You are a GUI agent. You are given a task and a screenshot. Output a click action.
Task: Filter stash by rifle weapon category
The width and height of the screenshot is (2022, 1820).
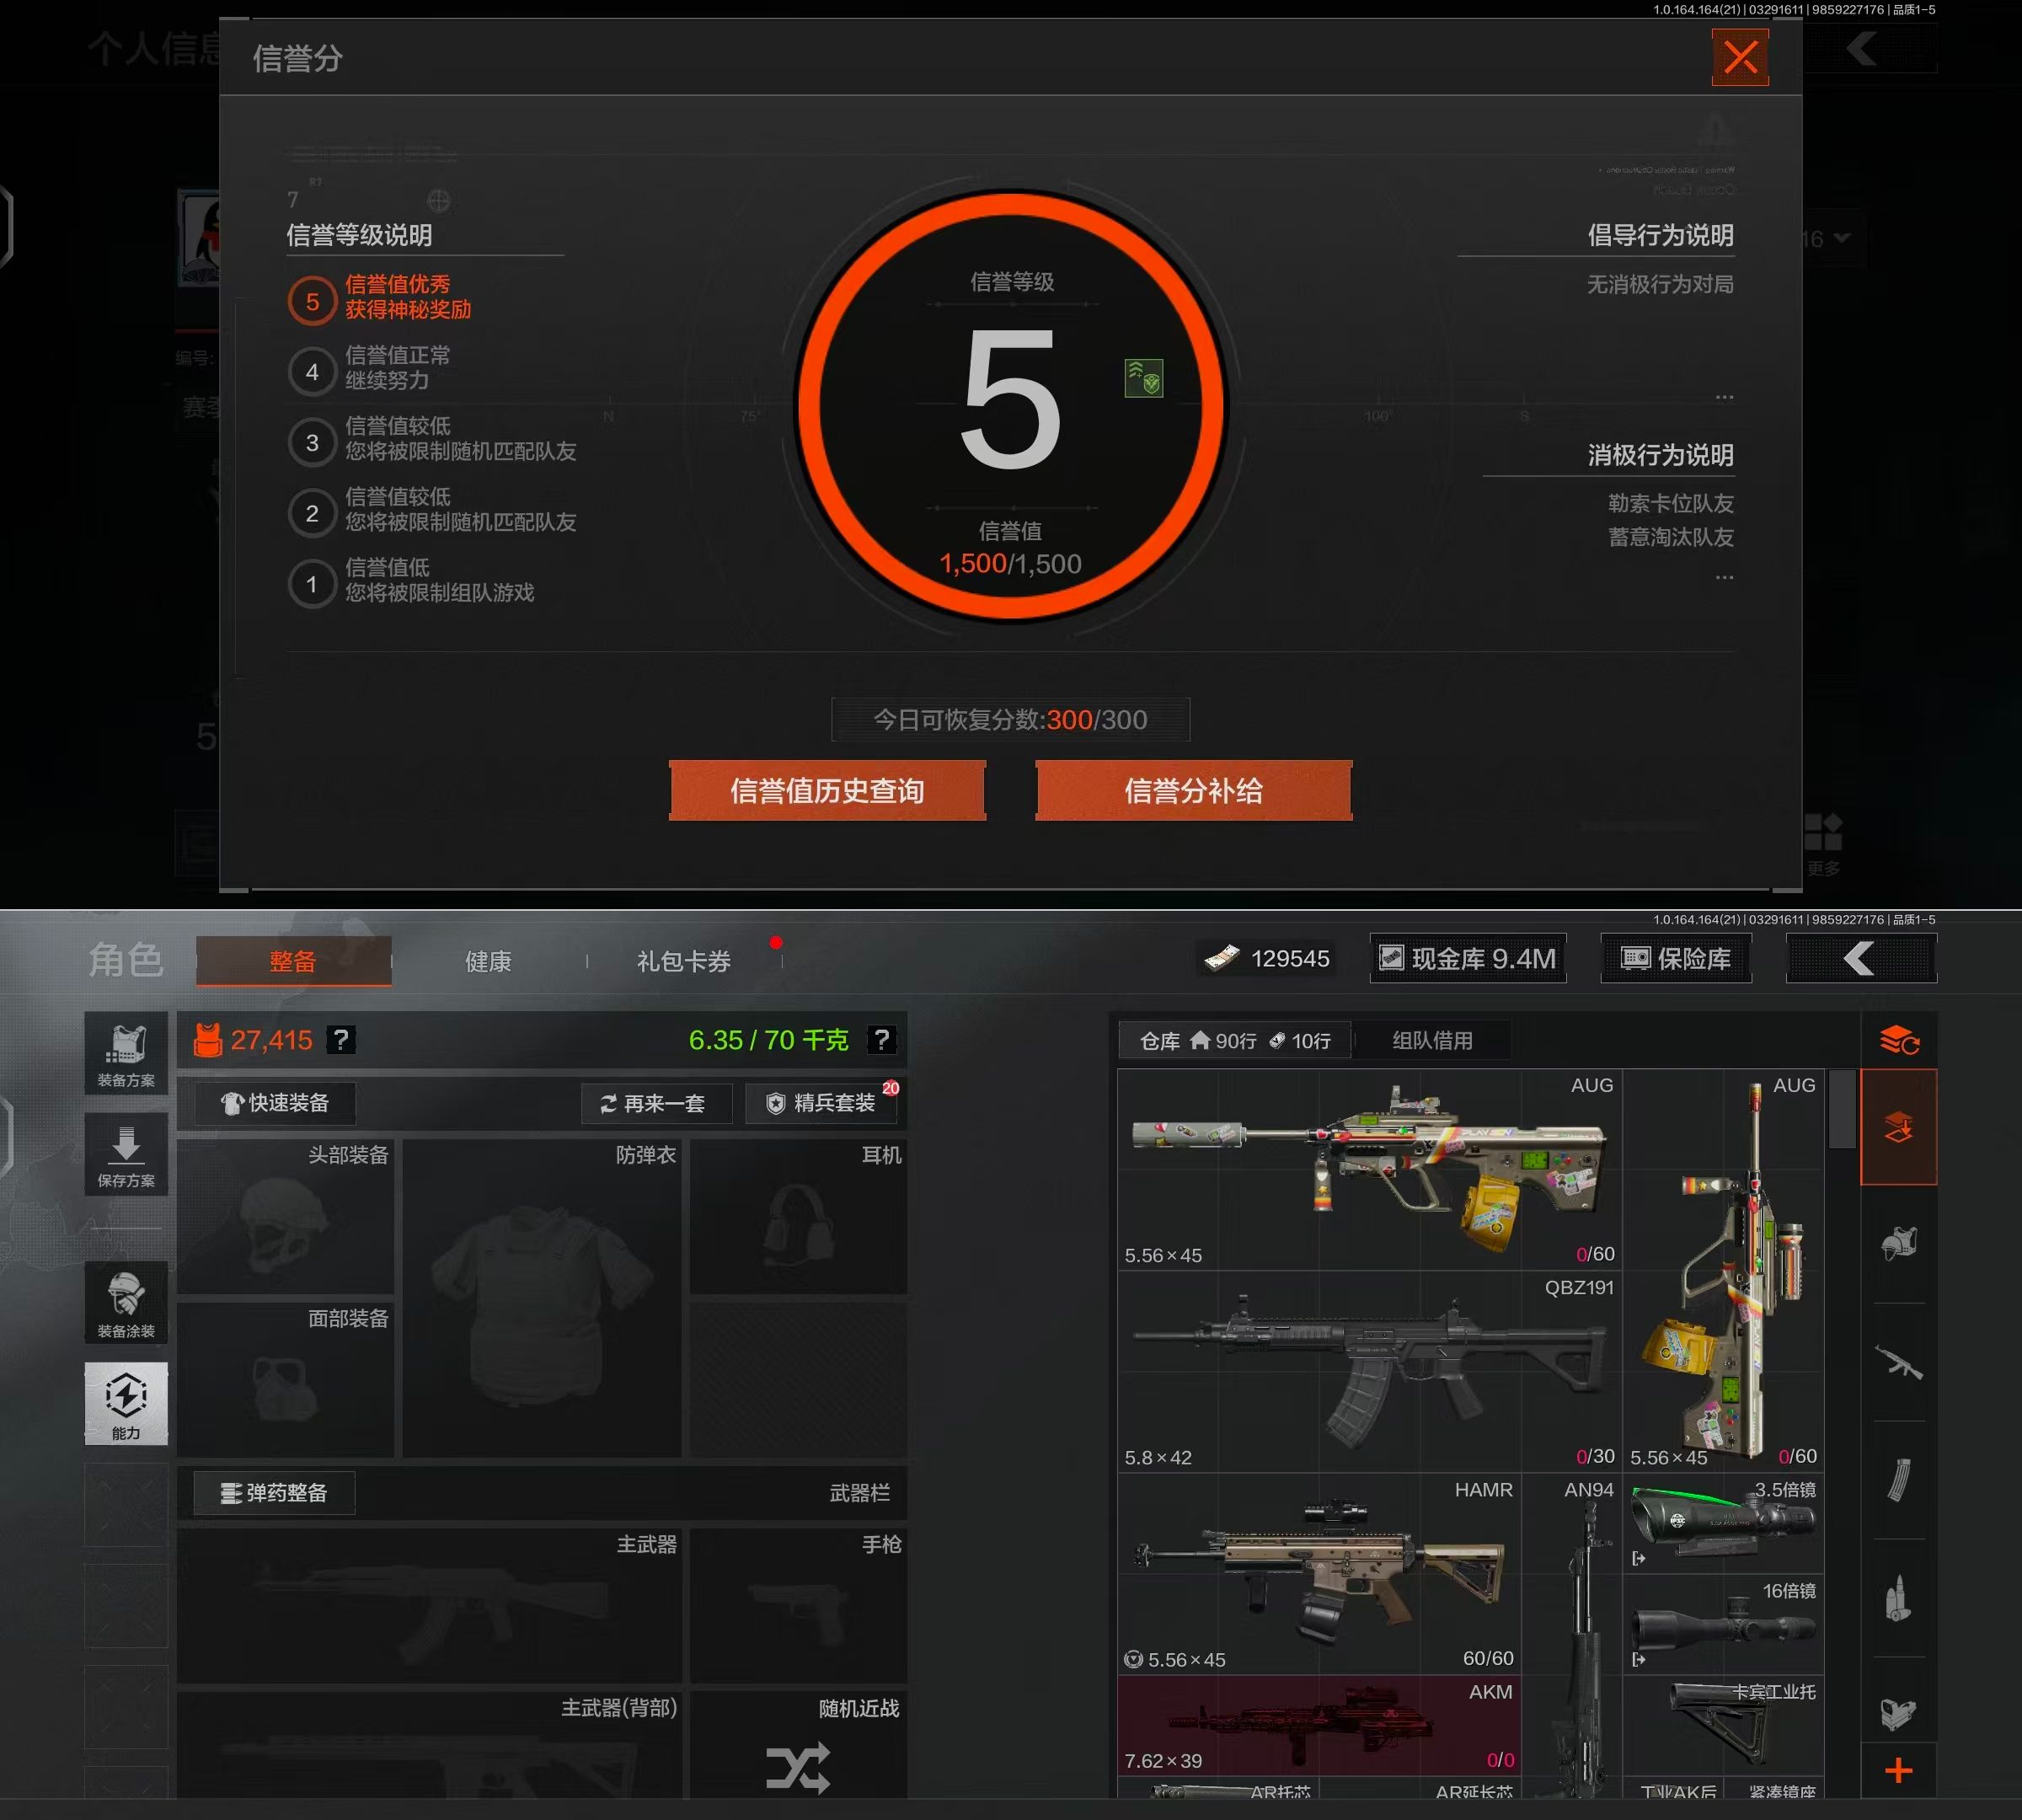pos(1898,1362)
